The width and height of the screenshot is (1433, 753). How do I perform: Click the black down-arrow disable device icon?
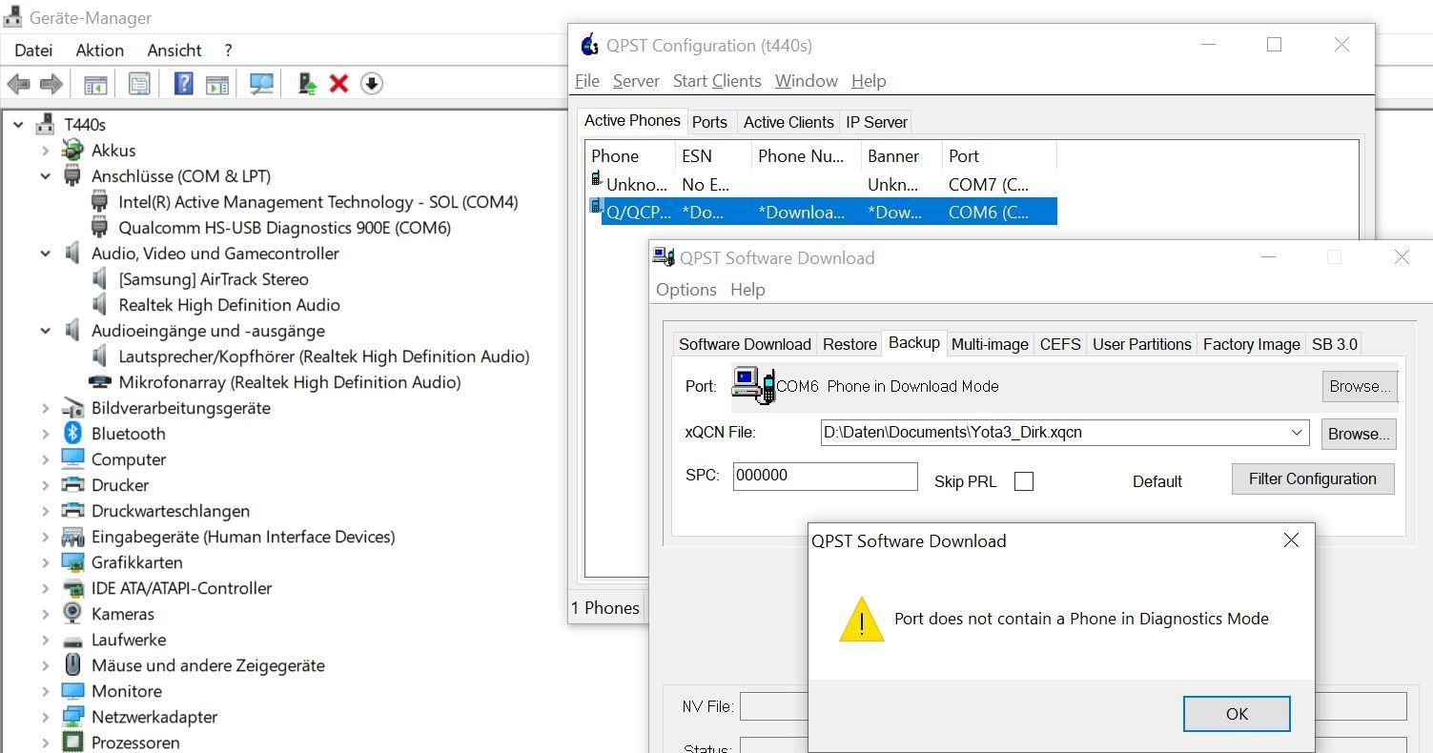click(x=372, y=84)
